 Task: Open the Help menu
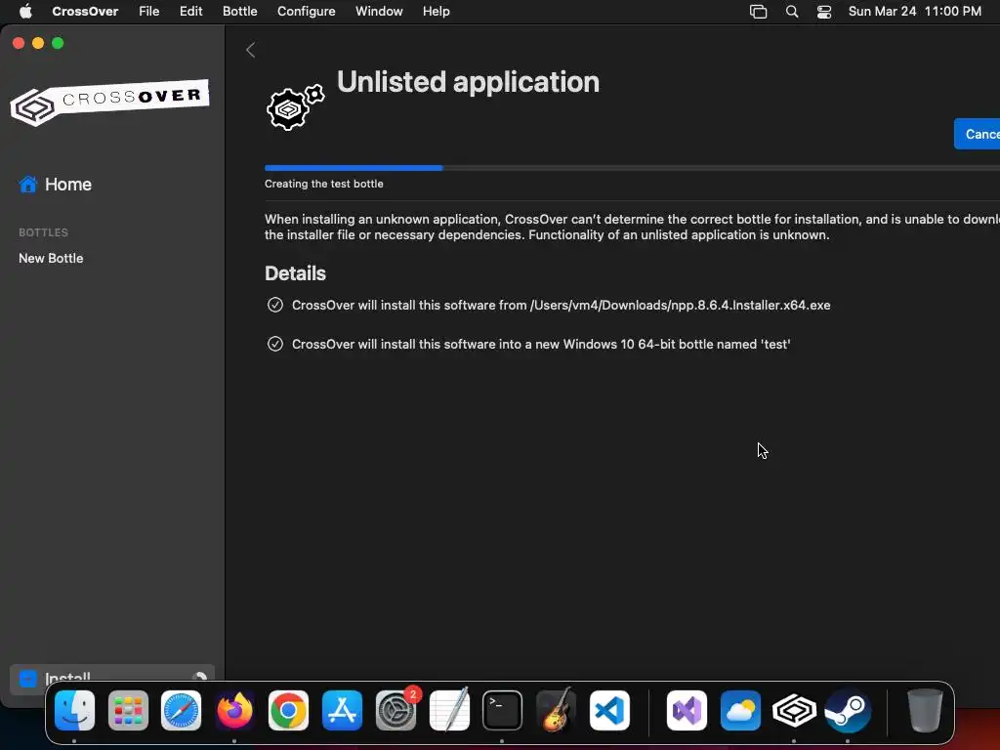tap(437, 12)
